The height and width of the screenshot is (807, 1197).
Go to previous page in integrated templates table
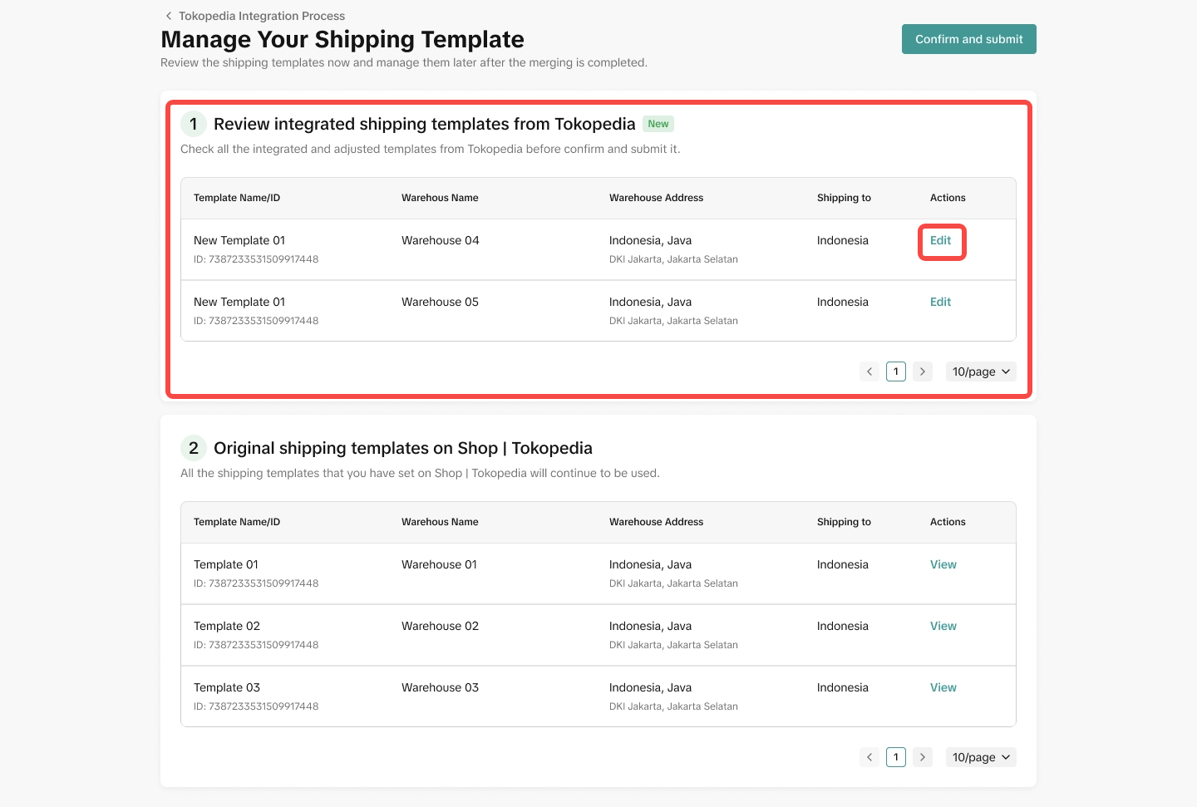869,372
